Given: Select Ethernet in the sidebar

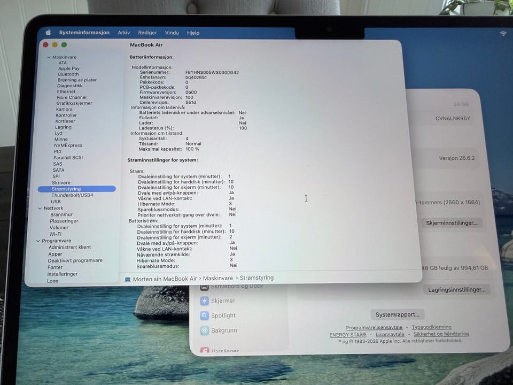Looking at the screenshot, I should [66, 91].
